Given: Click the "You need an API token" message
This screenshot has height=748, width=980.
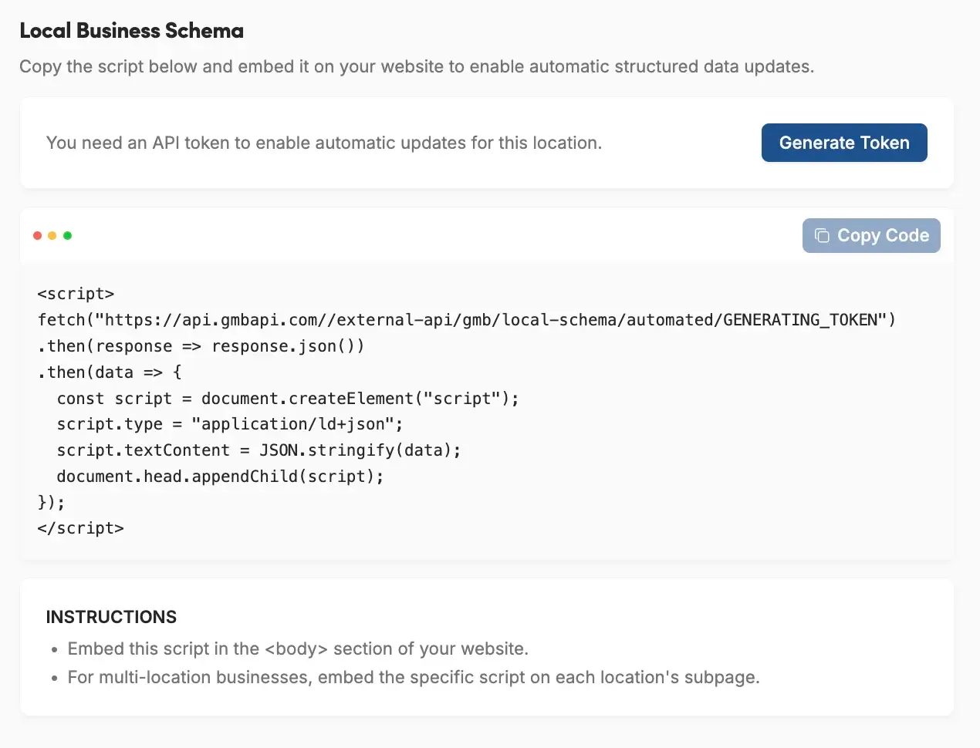Looking at the screenshot, I should click(x=324, y=143).
